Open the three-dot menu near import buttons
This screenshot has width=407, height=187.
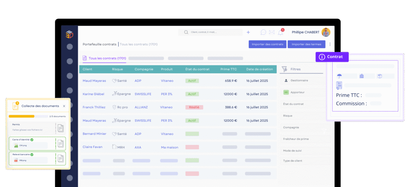click(x=330, y=44)
